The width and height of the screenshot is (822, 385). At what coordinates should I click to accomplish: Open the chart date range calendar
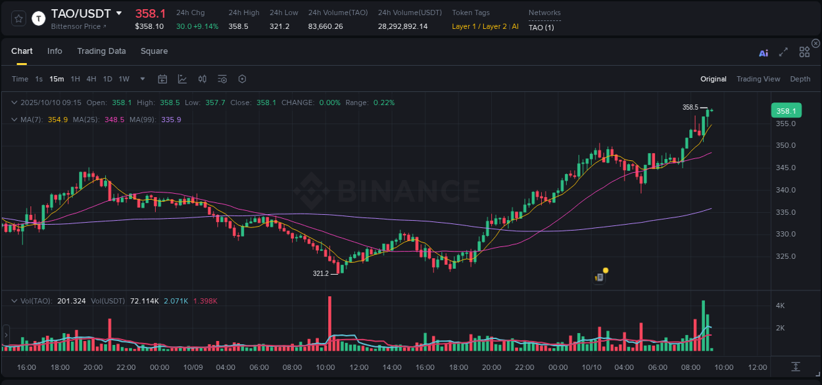tap(162, 78)
